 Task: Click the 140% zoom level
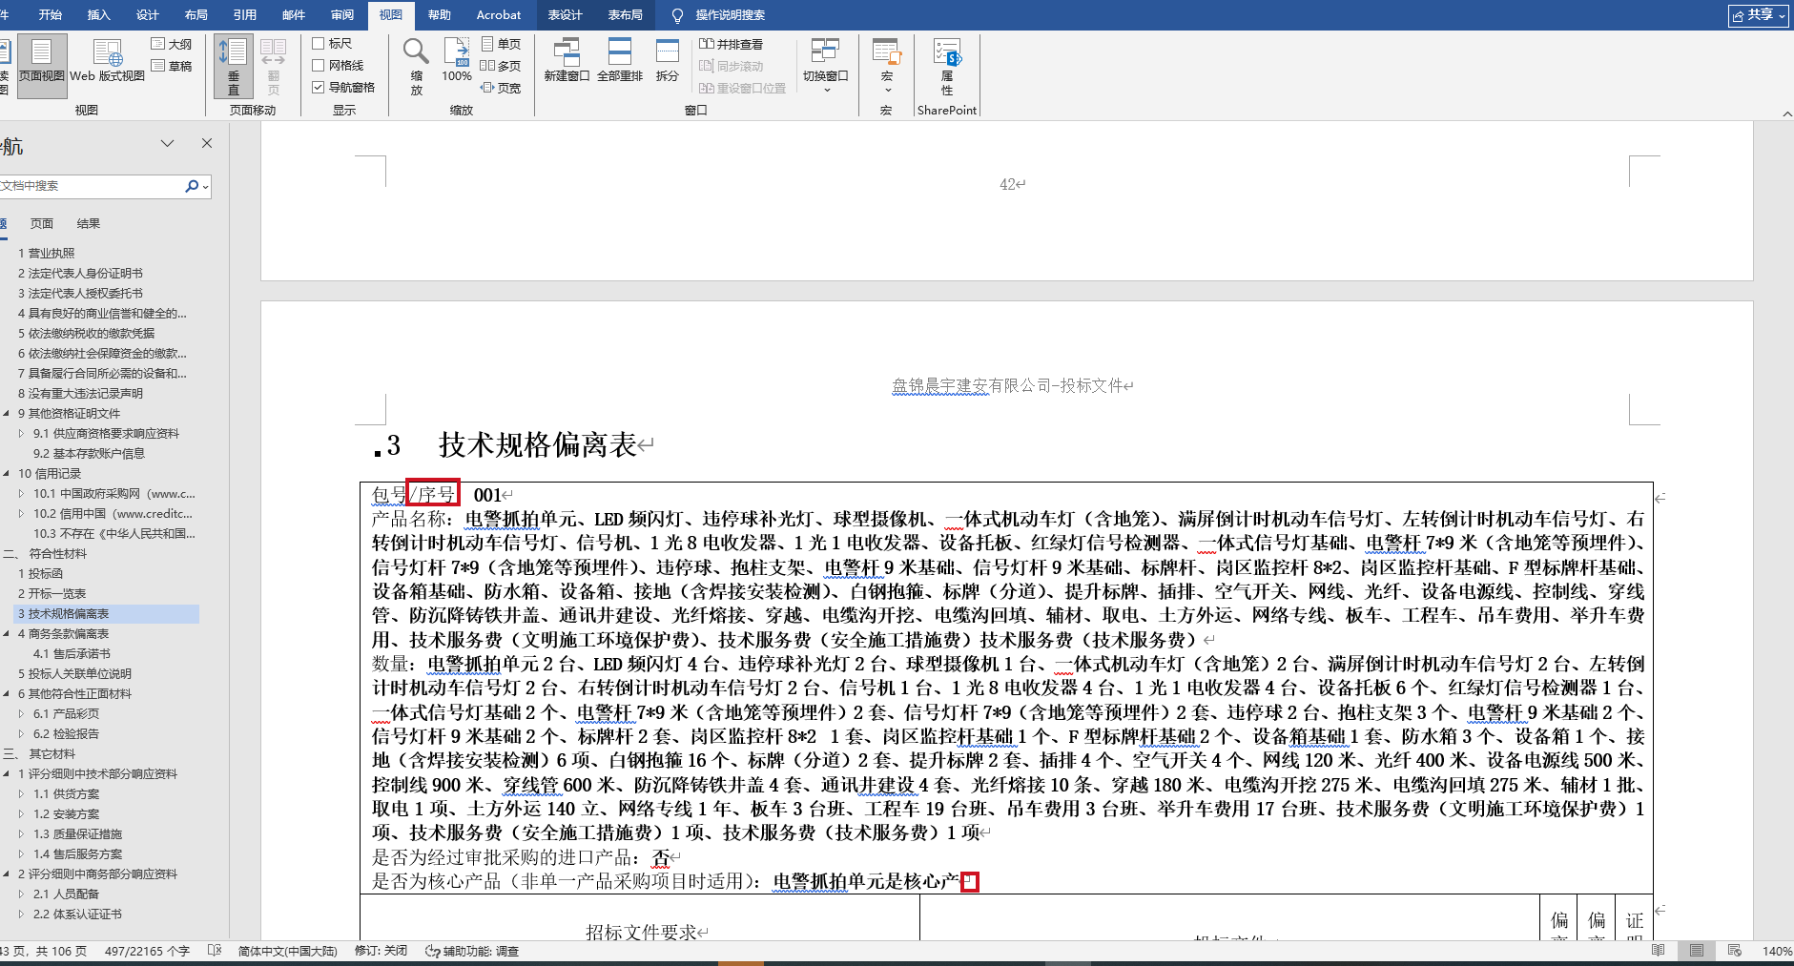[x=1777, y=951]
